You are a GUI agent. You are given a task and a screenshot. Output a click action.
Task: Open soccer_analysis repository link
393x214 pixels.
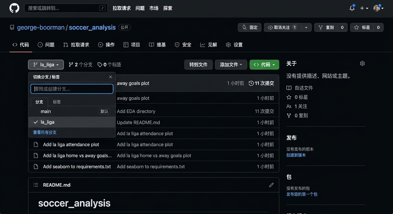[92, 27]
